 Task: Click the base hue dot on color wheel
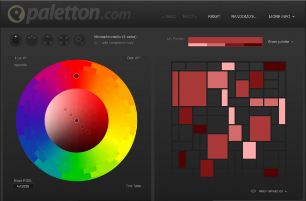click(x=76, y=76)
